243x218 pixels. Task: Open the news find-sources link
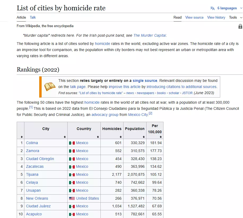pyautogui.click(x=130, y=93)
